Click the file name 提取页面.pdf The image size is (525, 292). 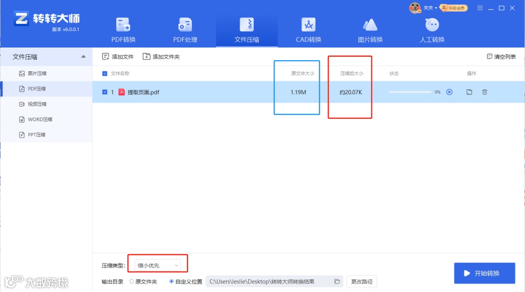143,92
